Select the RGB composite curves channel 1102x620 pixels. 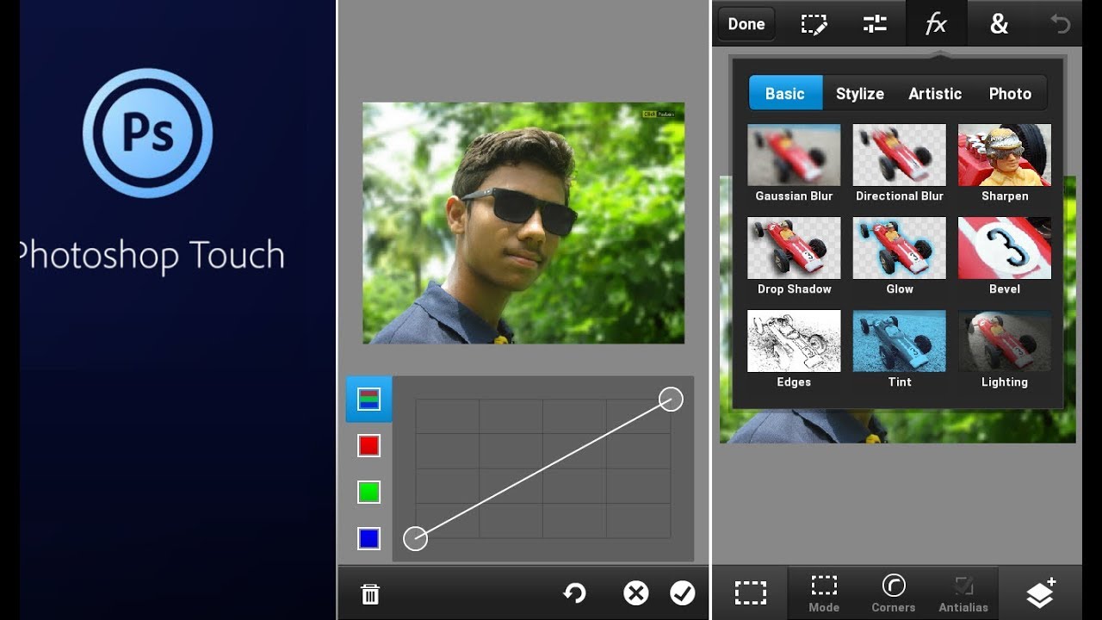(x=368, y=399)
